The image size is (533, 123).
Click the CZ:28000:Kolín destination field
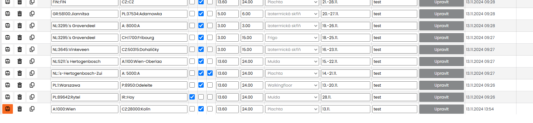154,109
